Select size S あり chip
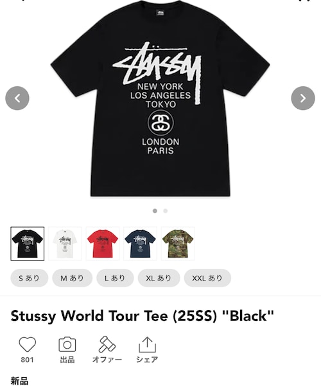This screenshot has width=321, height=386. click(x=30, y=278)
